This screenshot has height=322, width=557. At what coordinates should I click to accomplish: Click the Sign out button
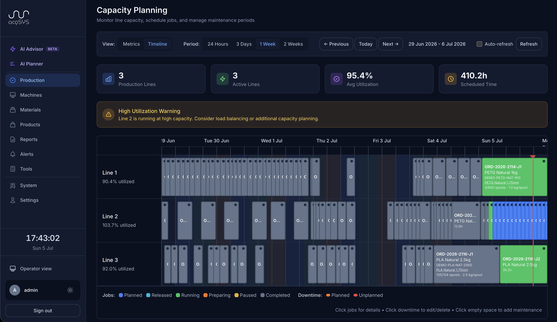coord(43,310)
